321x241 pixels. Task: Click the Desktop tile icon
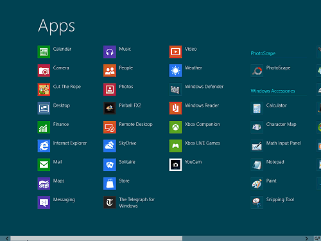click(44, 108)
